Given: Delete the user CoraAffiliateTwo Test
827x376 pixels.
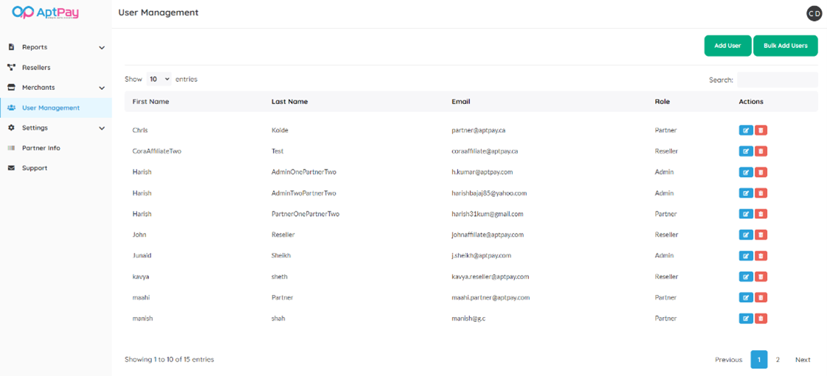Looking at the screenshot, I should 761,151.
